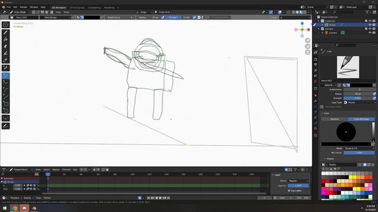Collapse the Palette panel
The height and width of the screenshot is (212, 378).
[325, 159]
